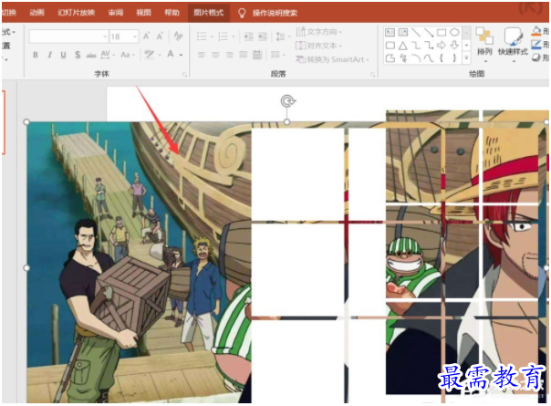Click the 操作说明搜索 search field
Viewport: 551px width, 406px height.
point(275,14)
